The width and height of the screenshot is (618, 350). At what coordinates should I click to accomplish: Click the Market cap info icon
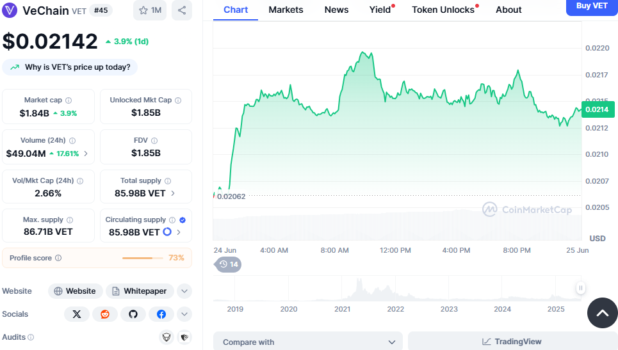(69, 100)
